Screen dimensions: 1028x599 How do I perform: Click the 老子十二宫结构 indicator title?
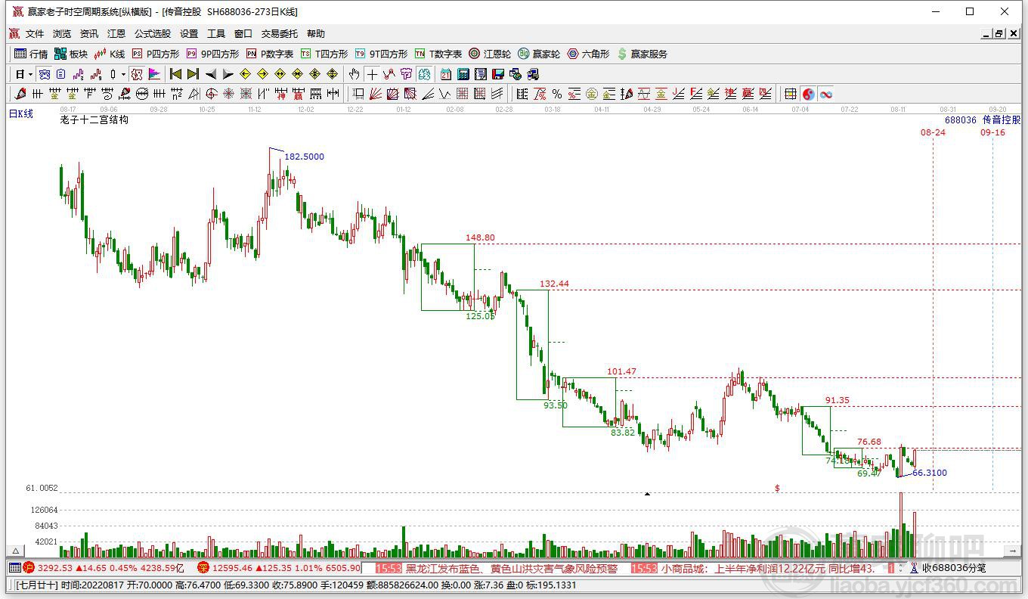click(x=94, y=119)
